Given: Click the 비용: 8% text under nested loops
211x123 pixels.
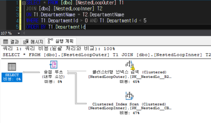Looking at the screenshot, I should coord(53,82).
